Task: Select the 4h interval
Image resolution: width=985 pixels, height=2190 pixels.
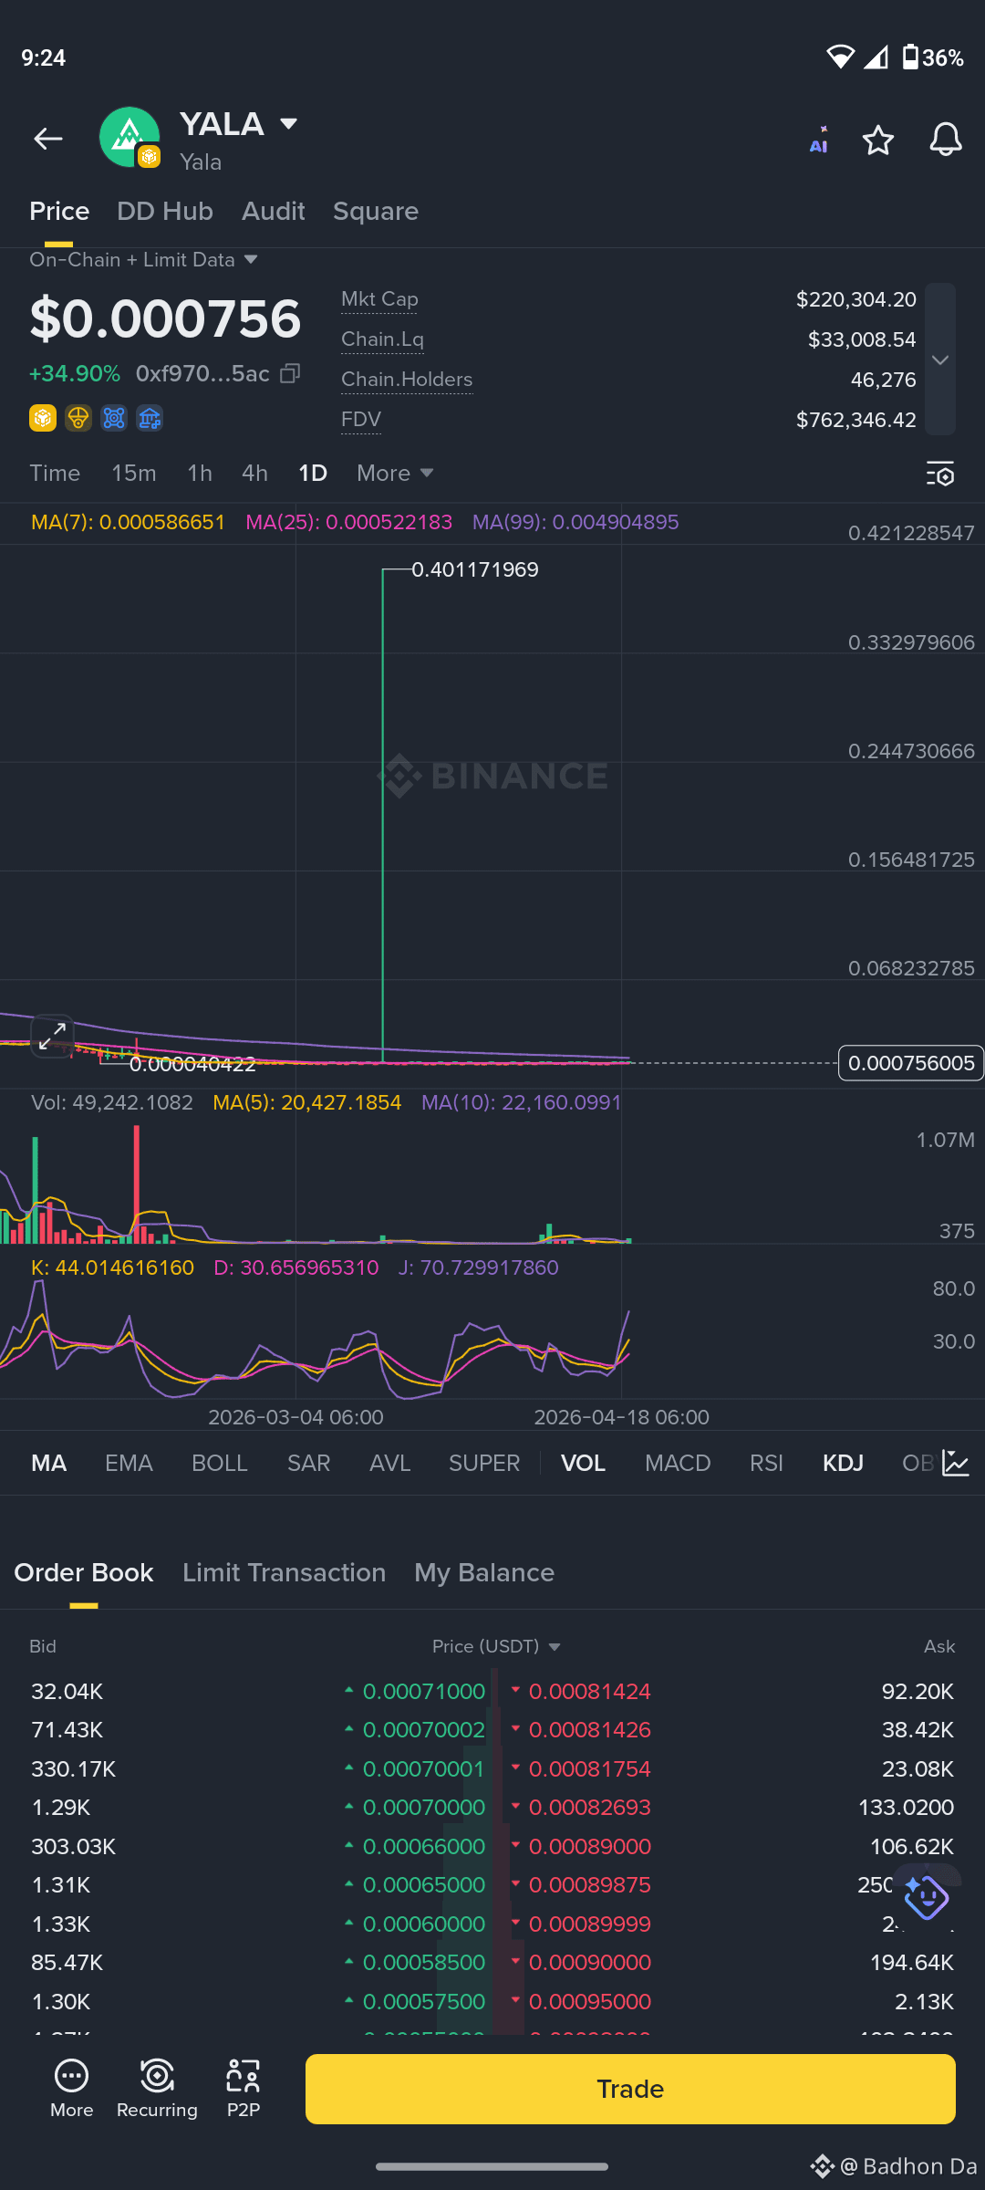Action: point(254,474)
